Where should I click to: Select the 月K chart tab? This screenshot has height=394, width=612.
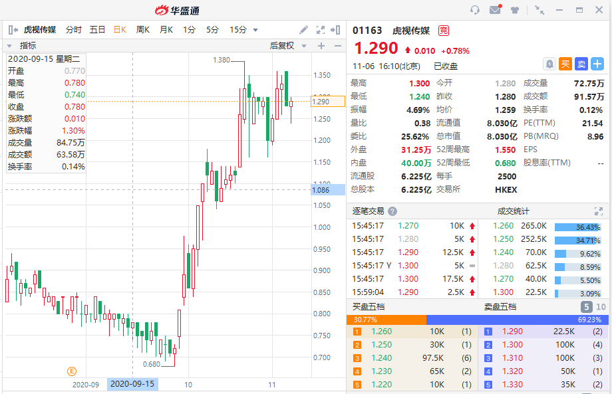(166, 30)
